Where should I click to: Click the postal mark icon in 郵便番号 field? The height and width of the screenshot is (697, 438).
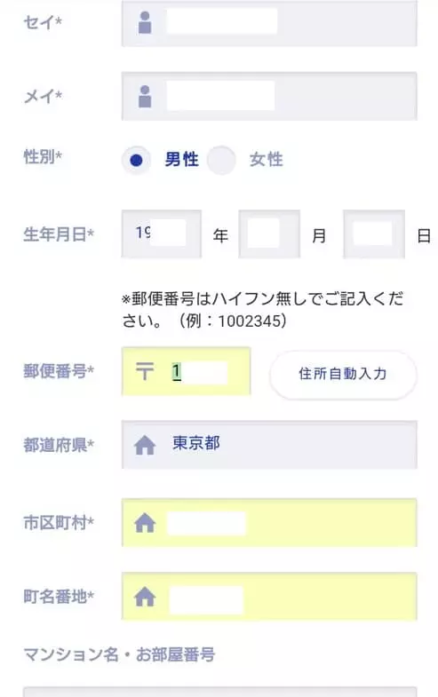pyautogui.click(x=145, y=371)
